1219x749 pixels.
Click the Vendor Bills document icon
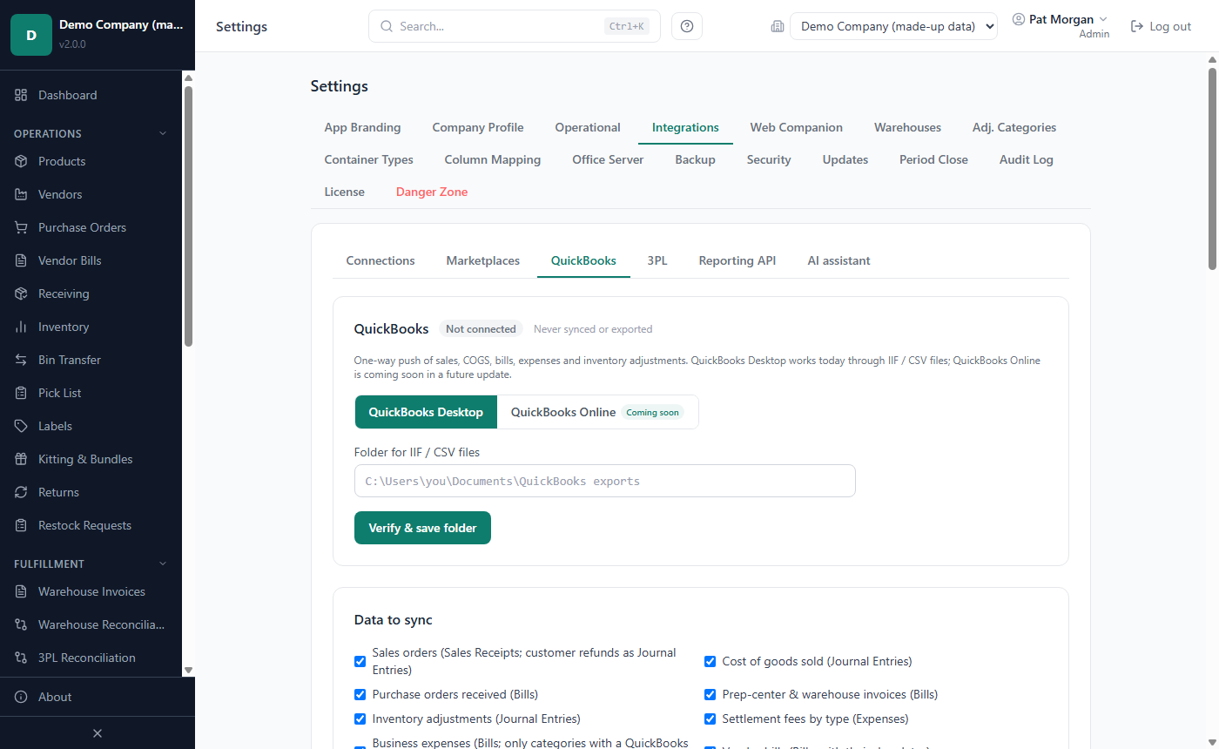21,260
